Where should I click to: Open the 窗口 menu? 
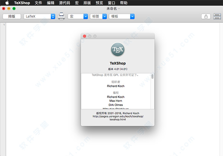point(111,3)
